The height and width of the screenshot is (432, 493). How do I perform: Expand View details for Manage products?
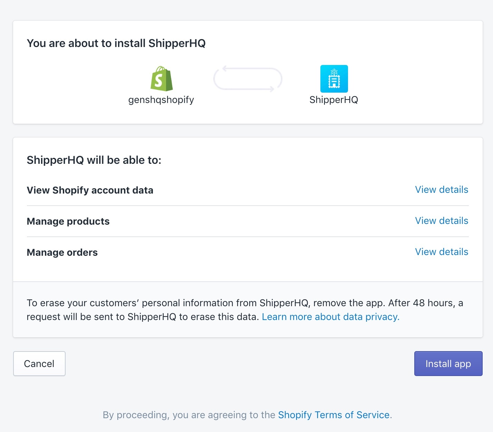(x=441, y=221)
